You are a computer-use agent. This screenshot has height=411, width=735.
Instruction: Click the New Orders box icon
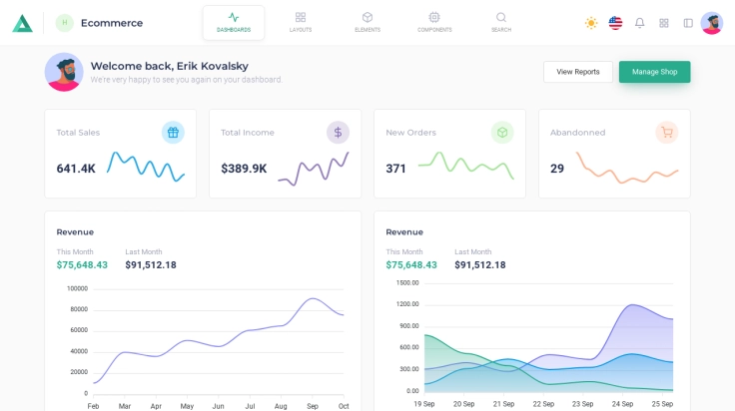pyautogui.click(x=502, y=132)
